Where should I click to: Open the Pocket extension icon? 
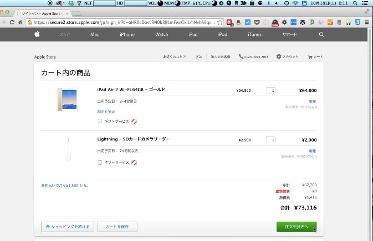257,22
